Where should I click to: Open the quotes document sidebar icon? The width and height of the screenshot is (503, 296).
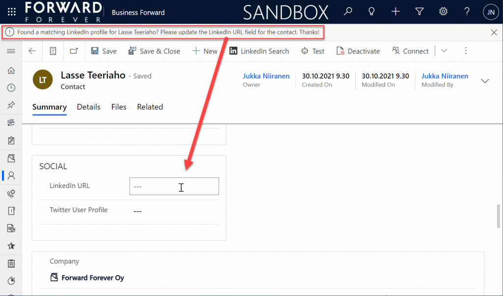[11, 228]
